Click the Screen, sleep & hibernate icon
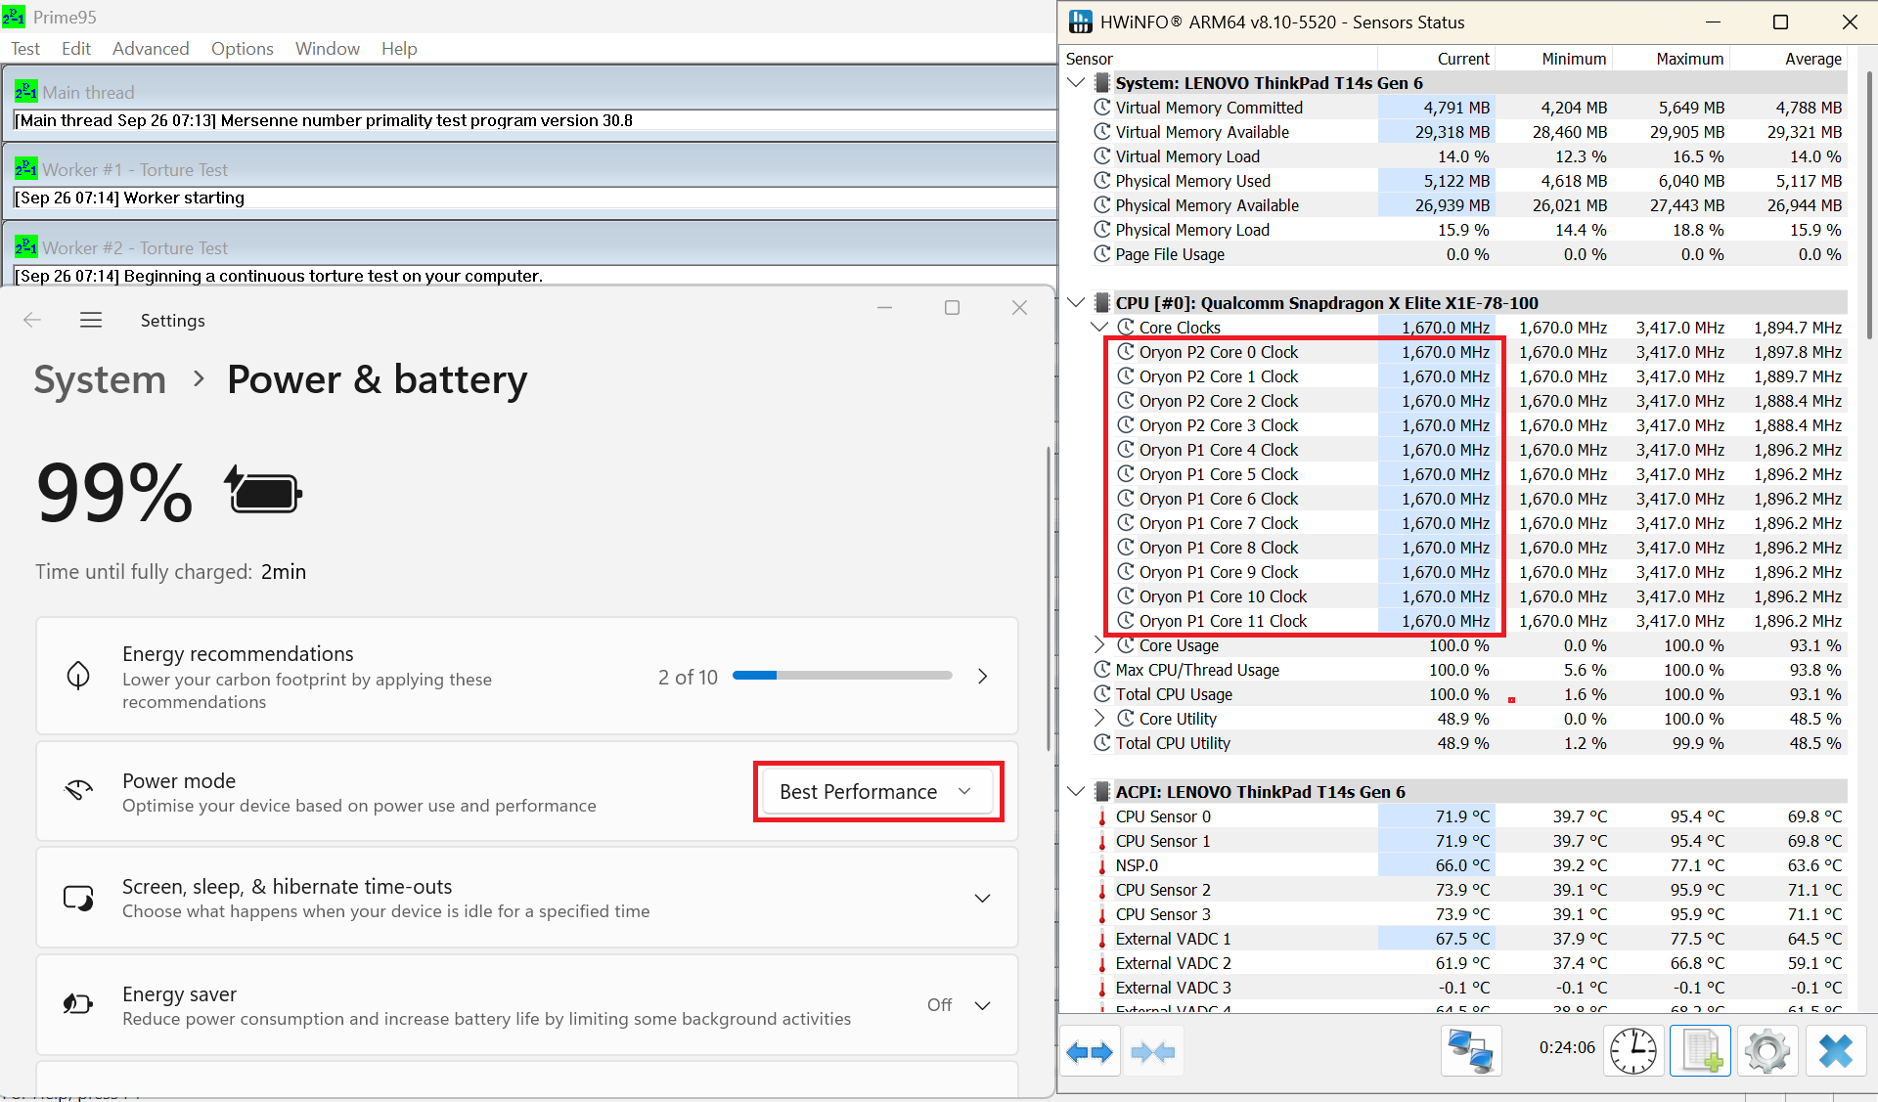 point(78,898)
